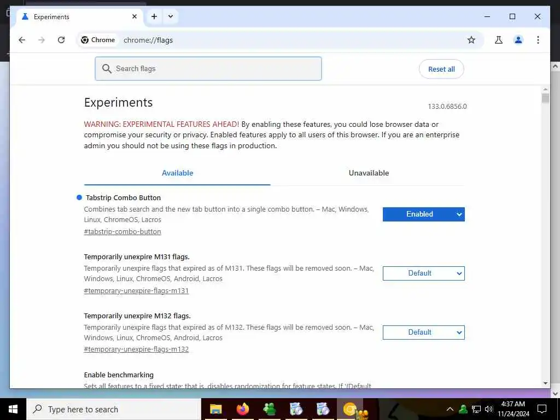The width and height of the screenshot is (560, 420).
Task: Click the magnifier icon in Search flags
Action: pos(107,68)
